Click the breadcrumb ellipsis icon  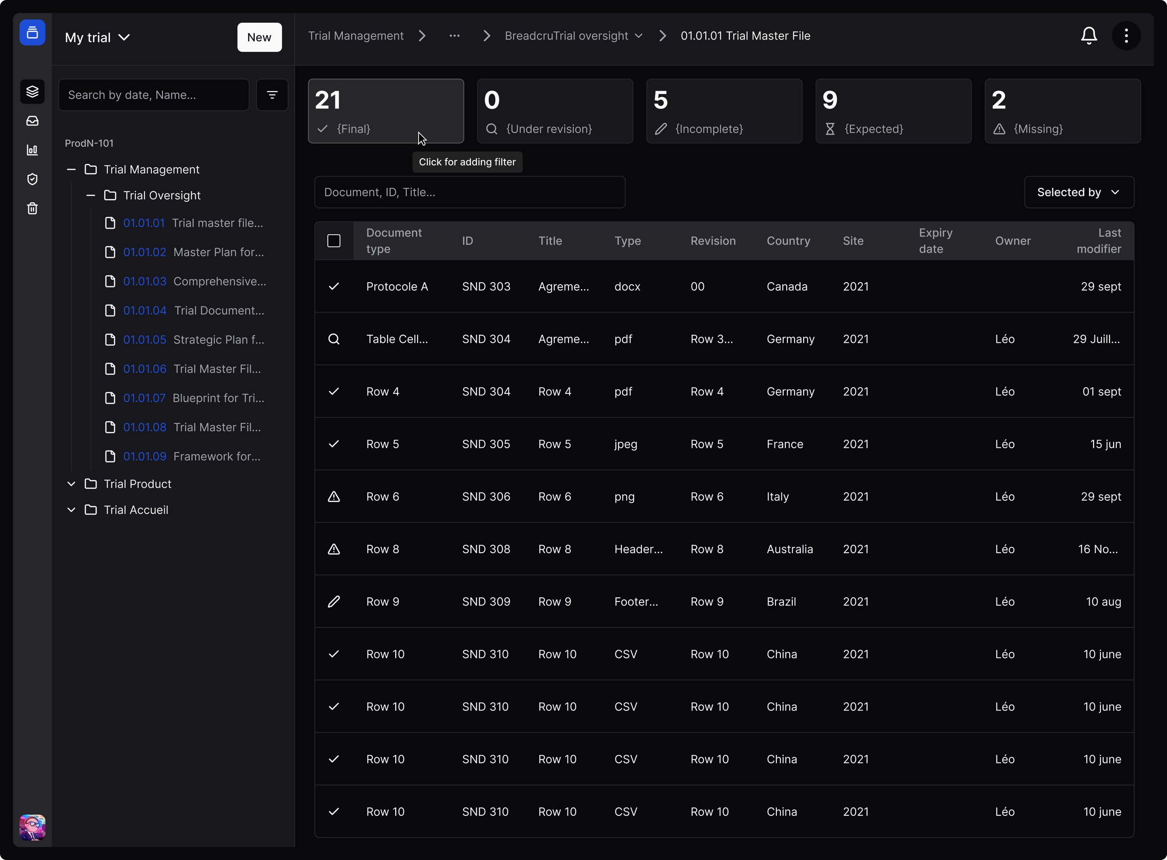click(454, 36)
